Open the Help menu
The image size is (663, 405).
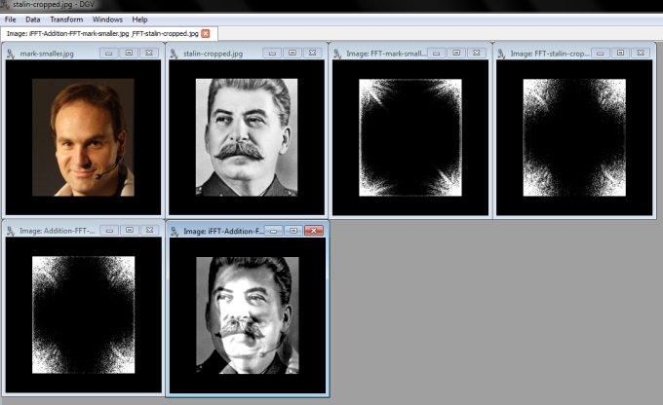point(139,19)
